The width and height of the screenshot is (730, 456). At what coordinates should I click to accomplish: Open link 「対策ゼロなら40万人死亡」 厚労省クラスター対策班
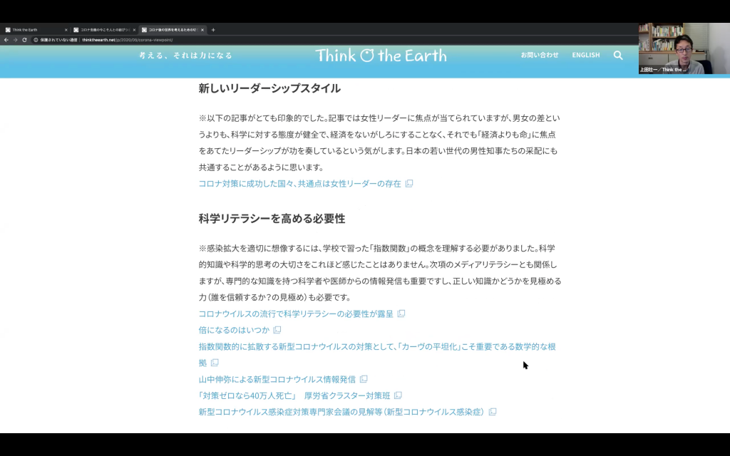tap(294, 395)
